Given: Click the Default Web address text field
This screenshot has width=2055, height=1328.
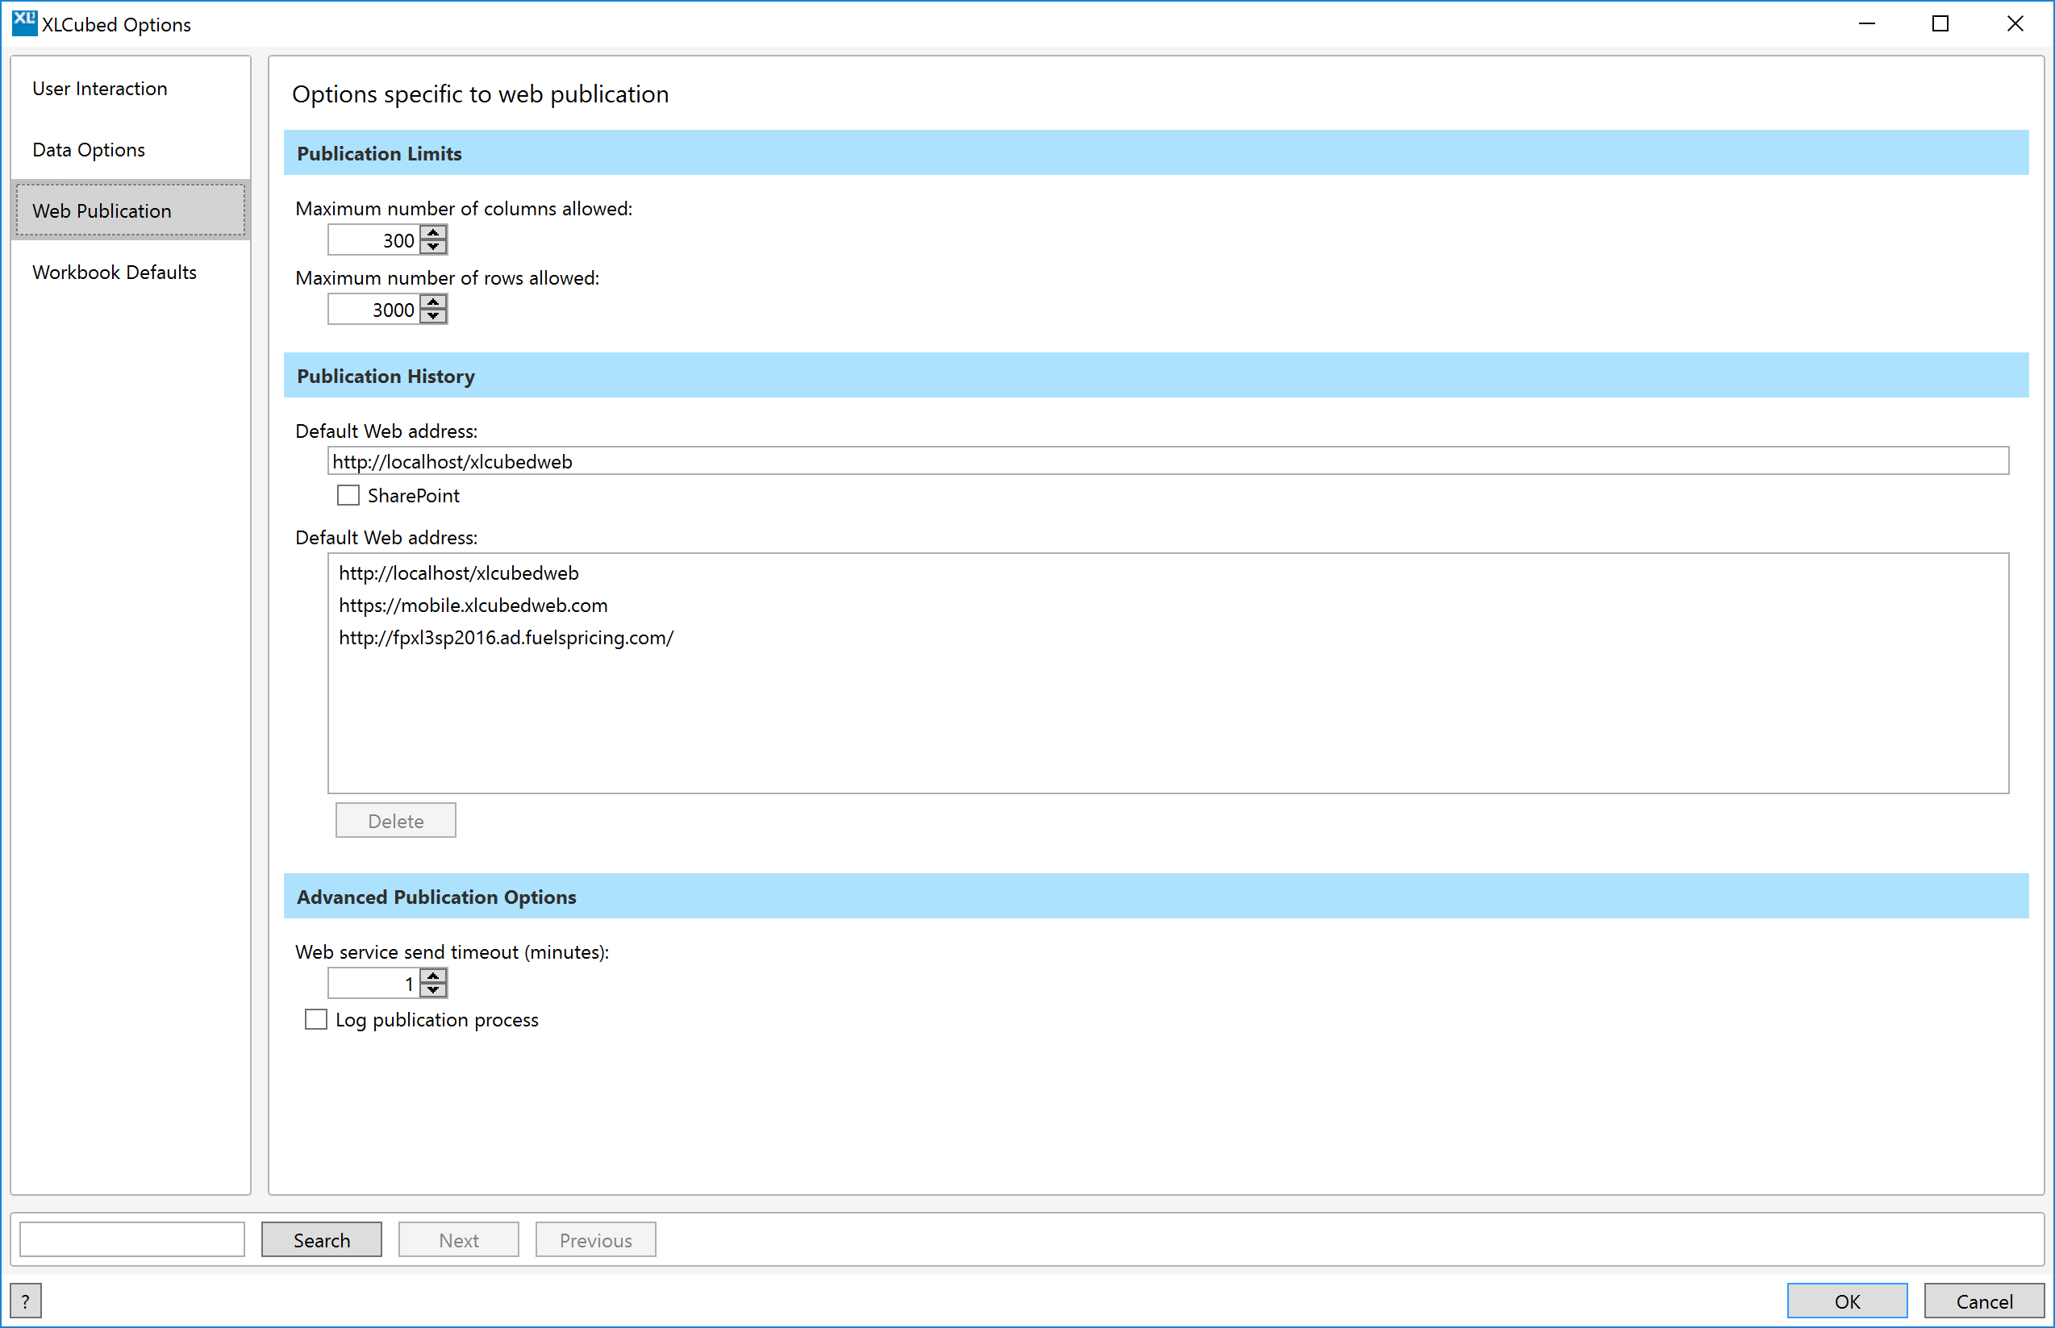Looking at the screenshot, I should point(1168,460).
